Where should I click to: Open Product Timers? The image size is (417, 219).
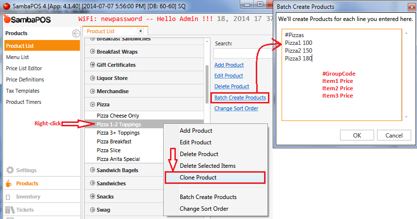24,102
